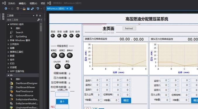Select the RealTimeSource toolbox item

(24, 91)
